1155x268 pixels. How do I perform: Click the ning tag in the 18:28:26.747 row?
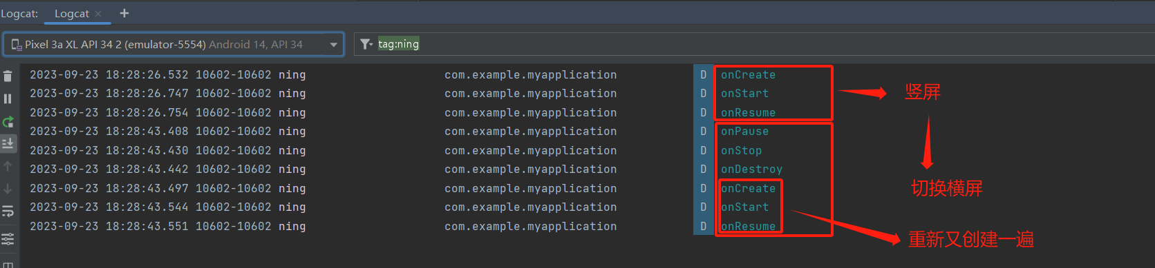[292, 93]
